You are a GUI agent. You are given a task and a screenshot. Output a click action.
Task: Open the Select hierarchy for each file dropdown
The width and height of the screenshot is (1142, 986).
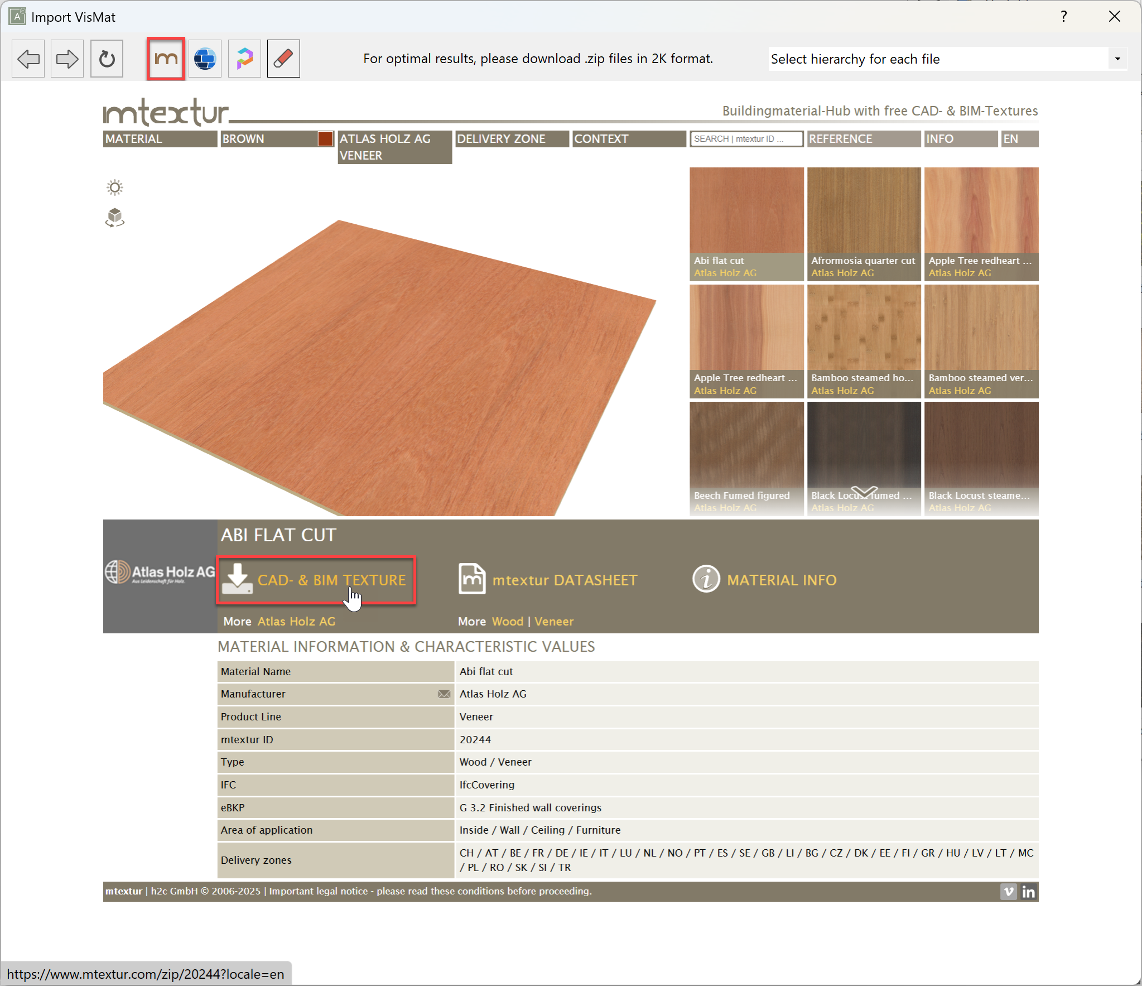click(1117, 59)
